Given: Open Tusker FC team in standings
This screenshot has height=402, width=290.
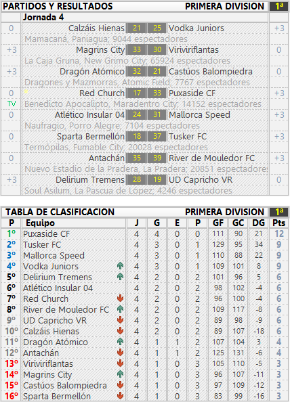Looking at the screenshot, I should click(x=42, y=244).
